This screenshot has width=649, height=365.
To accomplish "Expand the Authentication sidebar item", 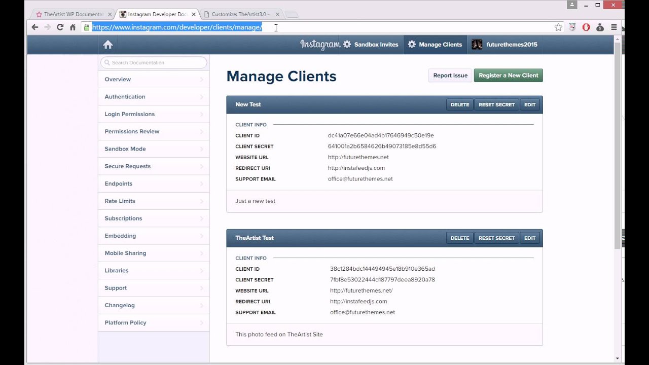I will (154, 97).
